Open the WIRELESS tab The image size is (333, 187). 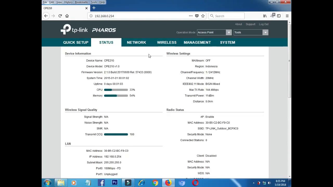coord(167,42)
